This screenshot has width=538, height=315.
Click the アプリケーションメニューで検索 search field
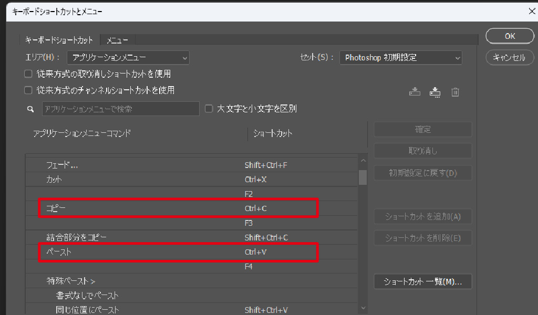tap(120, 109)
